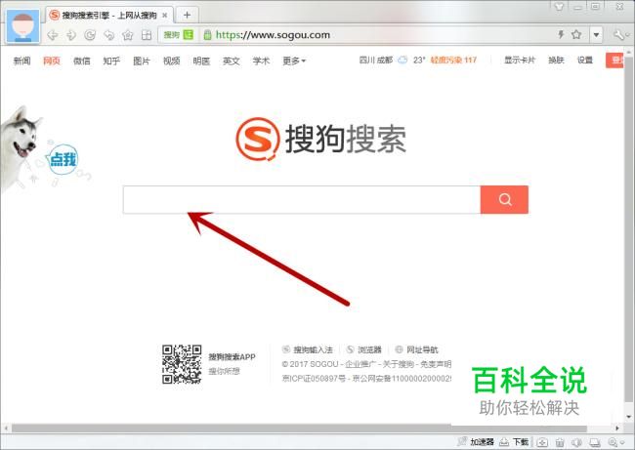Open the 加速器 accelerator in status bar
The height and width of the screenshot is (450, 635).
coord(477,442)
